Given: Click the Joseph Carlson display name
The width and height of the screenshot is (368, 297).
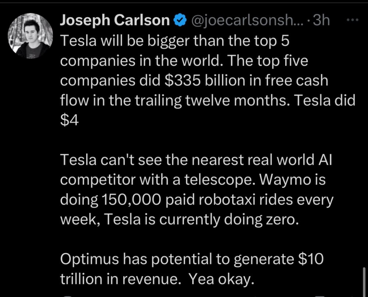Looking at the screenshot, I should click(x=114, y=21).
